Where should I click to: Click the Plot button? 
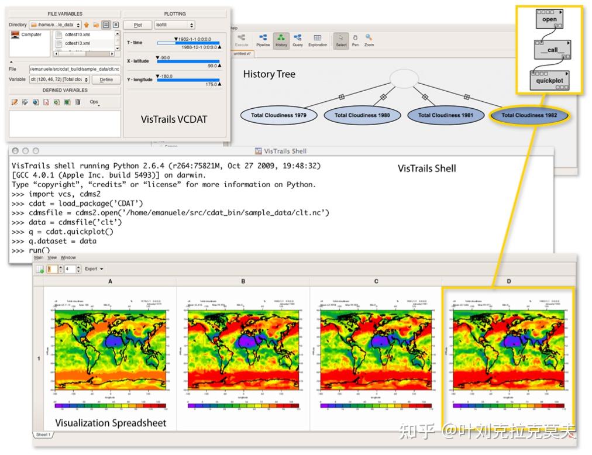pyautogui.click(x=138, y=25)
